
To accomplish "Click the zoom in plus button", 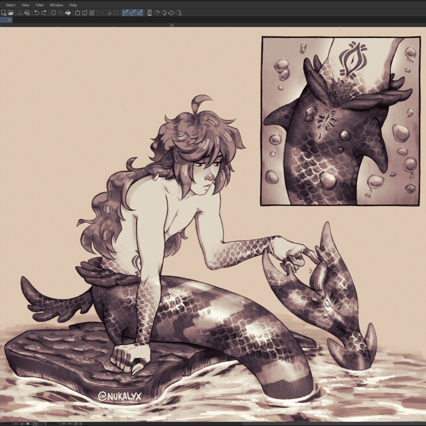I will click(22, 424).
